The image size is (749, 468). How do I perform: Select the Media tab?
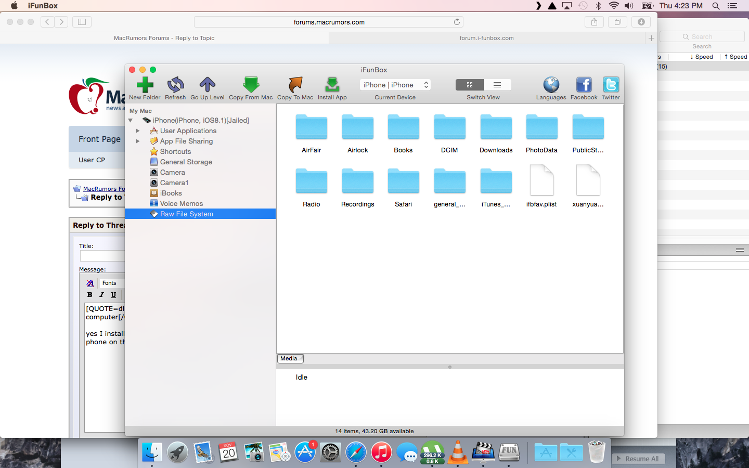289,359
